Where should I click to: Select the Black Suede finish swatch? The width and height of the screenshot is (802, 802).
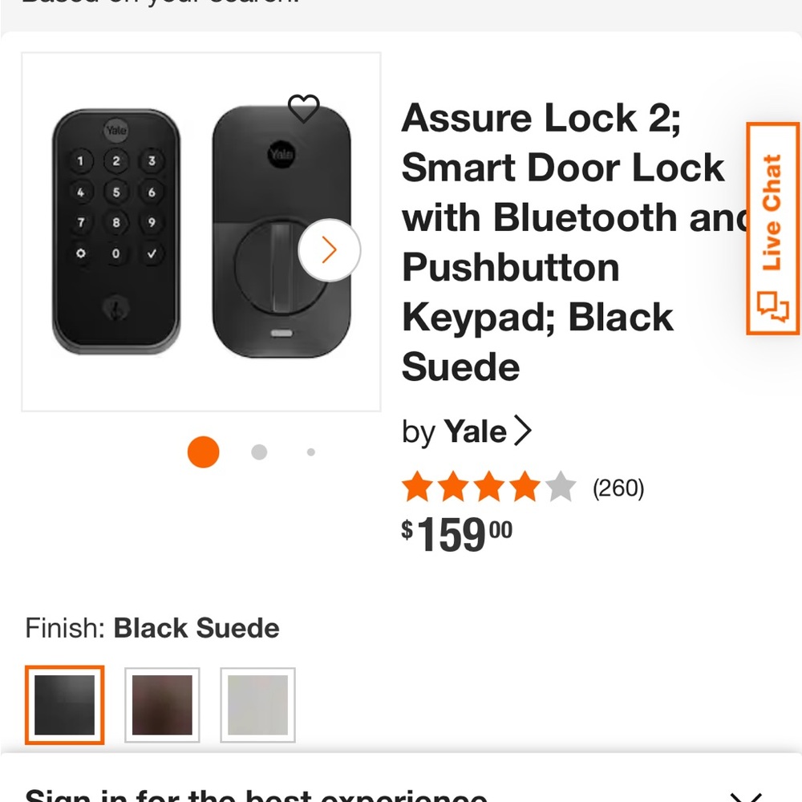coord(64,706)
